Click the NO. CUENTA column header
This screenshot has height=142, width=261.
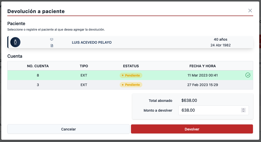click(x=38, y=66)
